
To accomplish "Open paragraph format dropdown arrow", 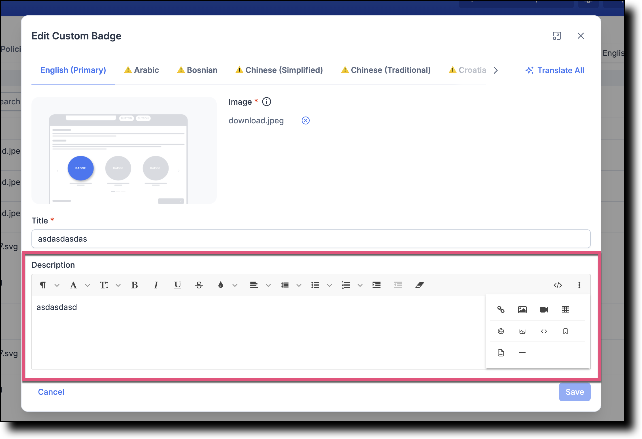I will pos(57,285).
